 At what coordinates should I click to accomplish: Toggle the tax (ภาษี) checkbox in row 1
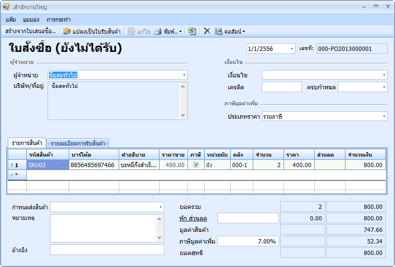point(196,165)
